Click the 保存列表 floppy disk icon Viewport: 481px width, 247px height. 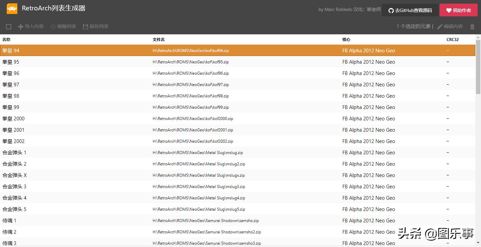point(86,27)
